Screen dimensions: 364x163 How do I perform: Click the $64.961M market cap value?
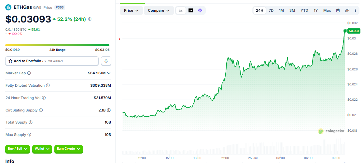[x=97, y=73]
